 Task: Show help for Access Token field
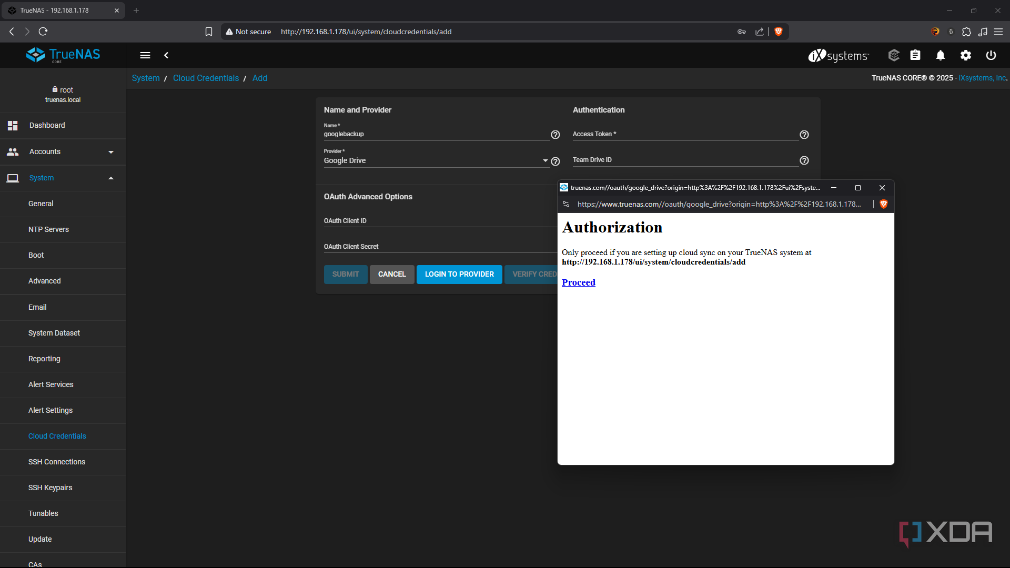point(804,135)
